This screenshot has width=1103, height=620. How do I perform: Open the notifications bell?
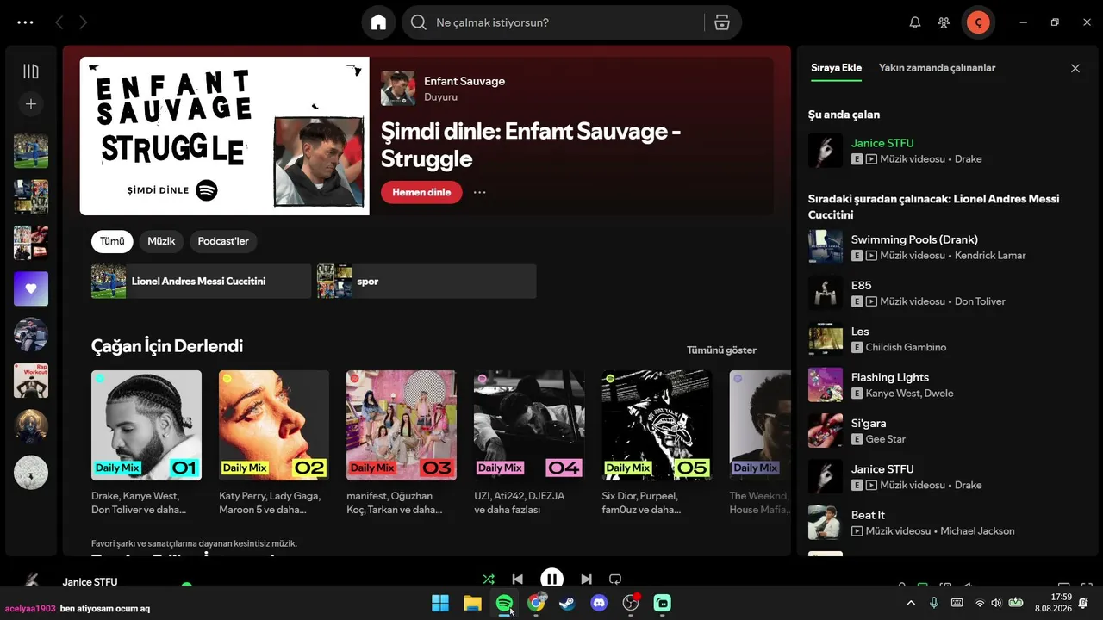pos(915,22)
